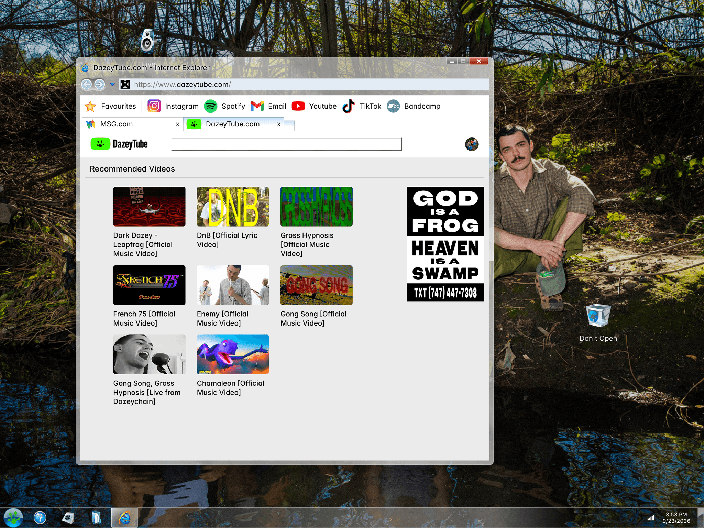
Task: Open the Dark Dazey Leapfrog video thumbnail
Action: 149,207
